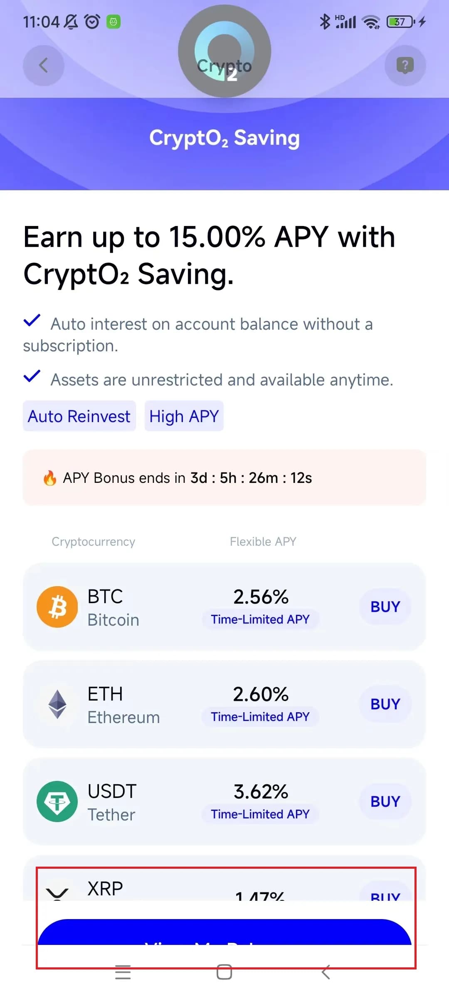Buy USDT with the BUY button

[385, 801]
